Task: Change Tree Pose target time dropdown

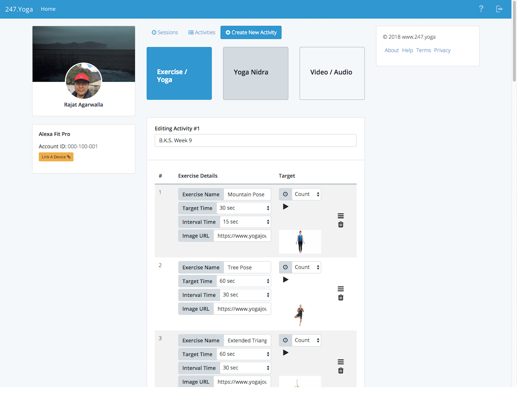Action: (x=244, y=281)
